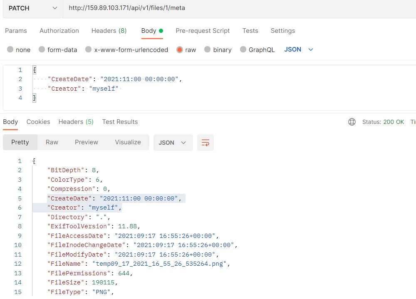This screenshot has height=299, width=416.
Task: Click the ColorType response line
Action: (75, 180)
